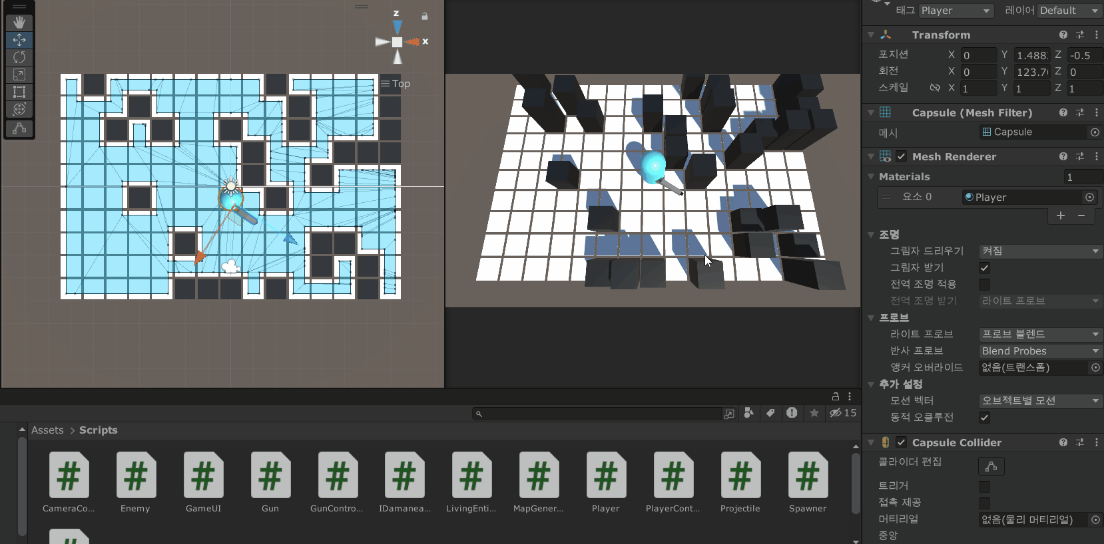This screenshot has height=544, width=1104.
Task: Select the Rotate tool
Action: tap(19, 57)
